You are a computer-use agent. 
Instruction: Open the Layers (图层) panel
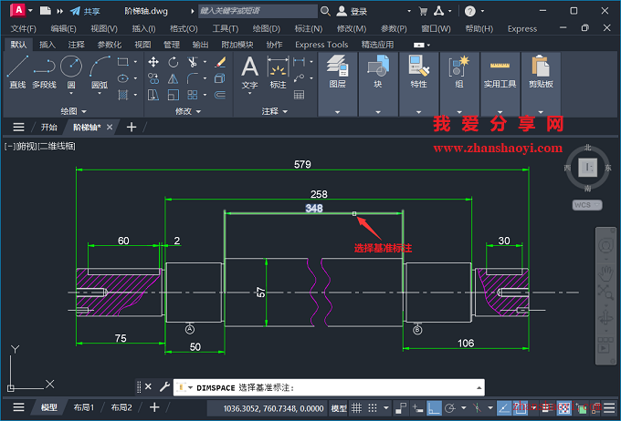tap(337, 84)
